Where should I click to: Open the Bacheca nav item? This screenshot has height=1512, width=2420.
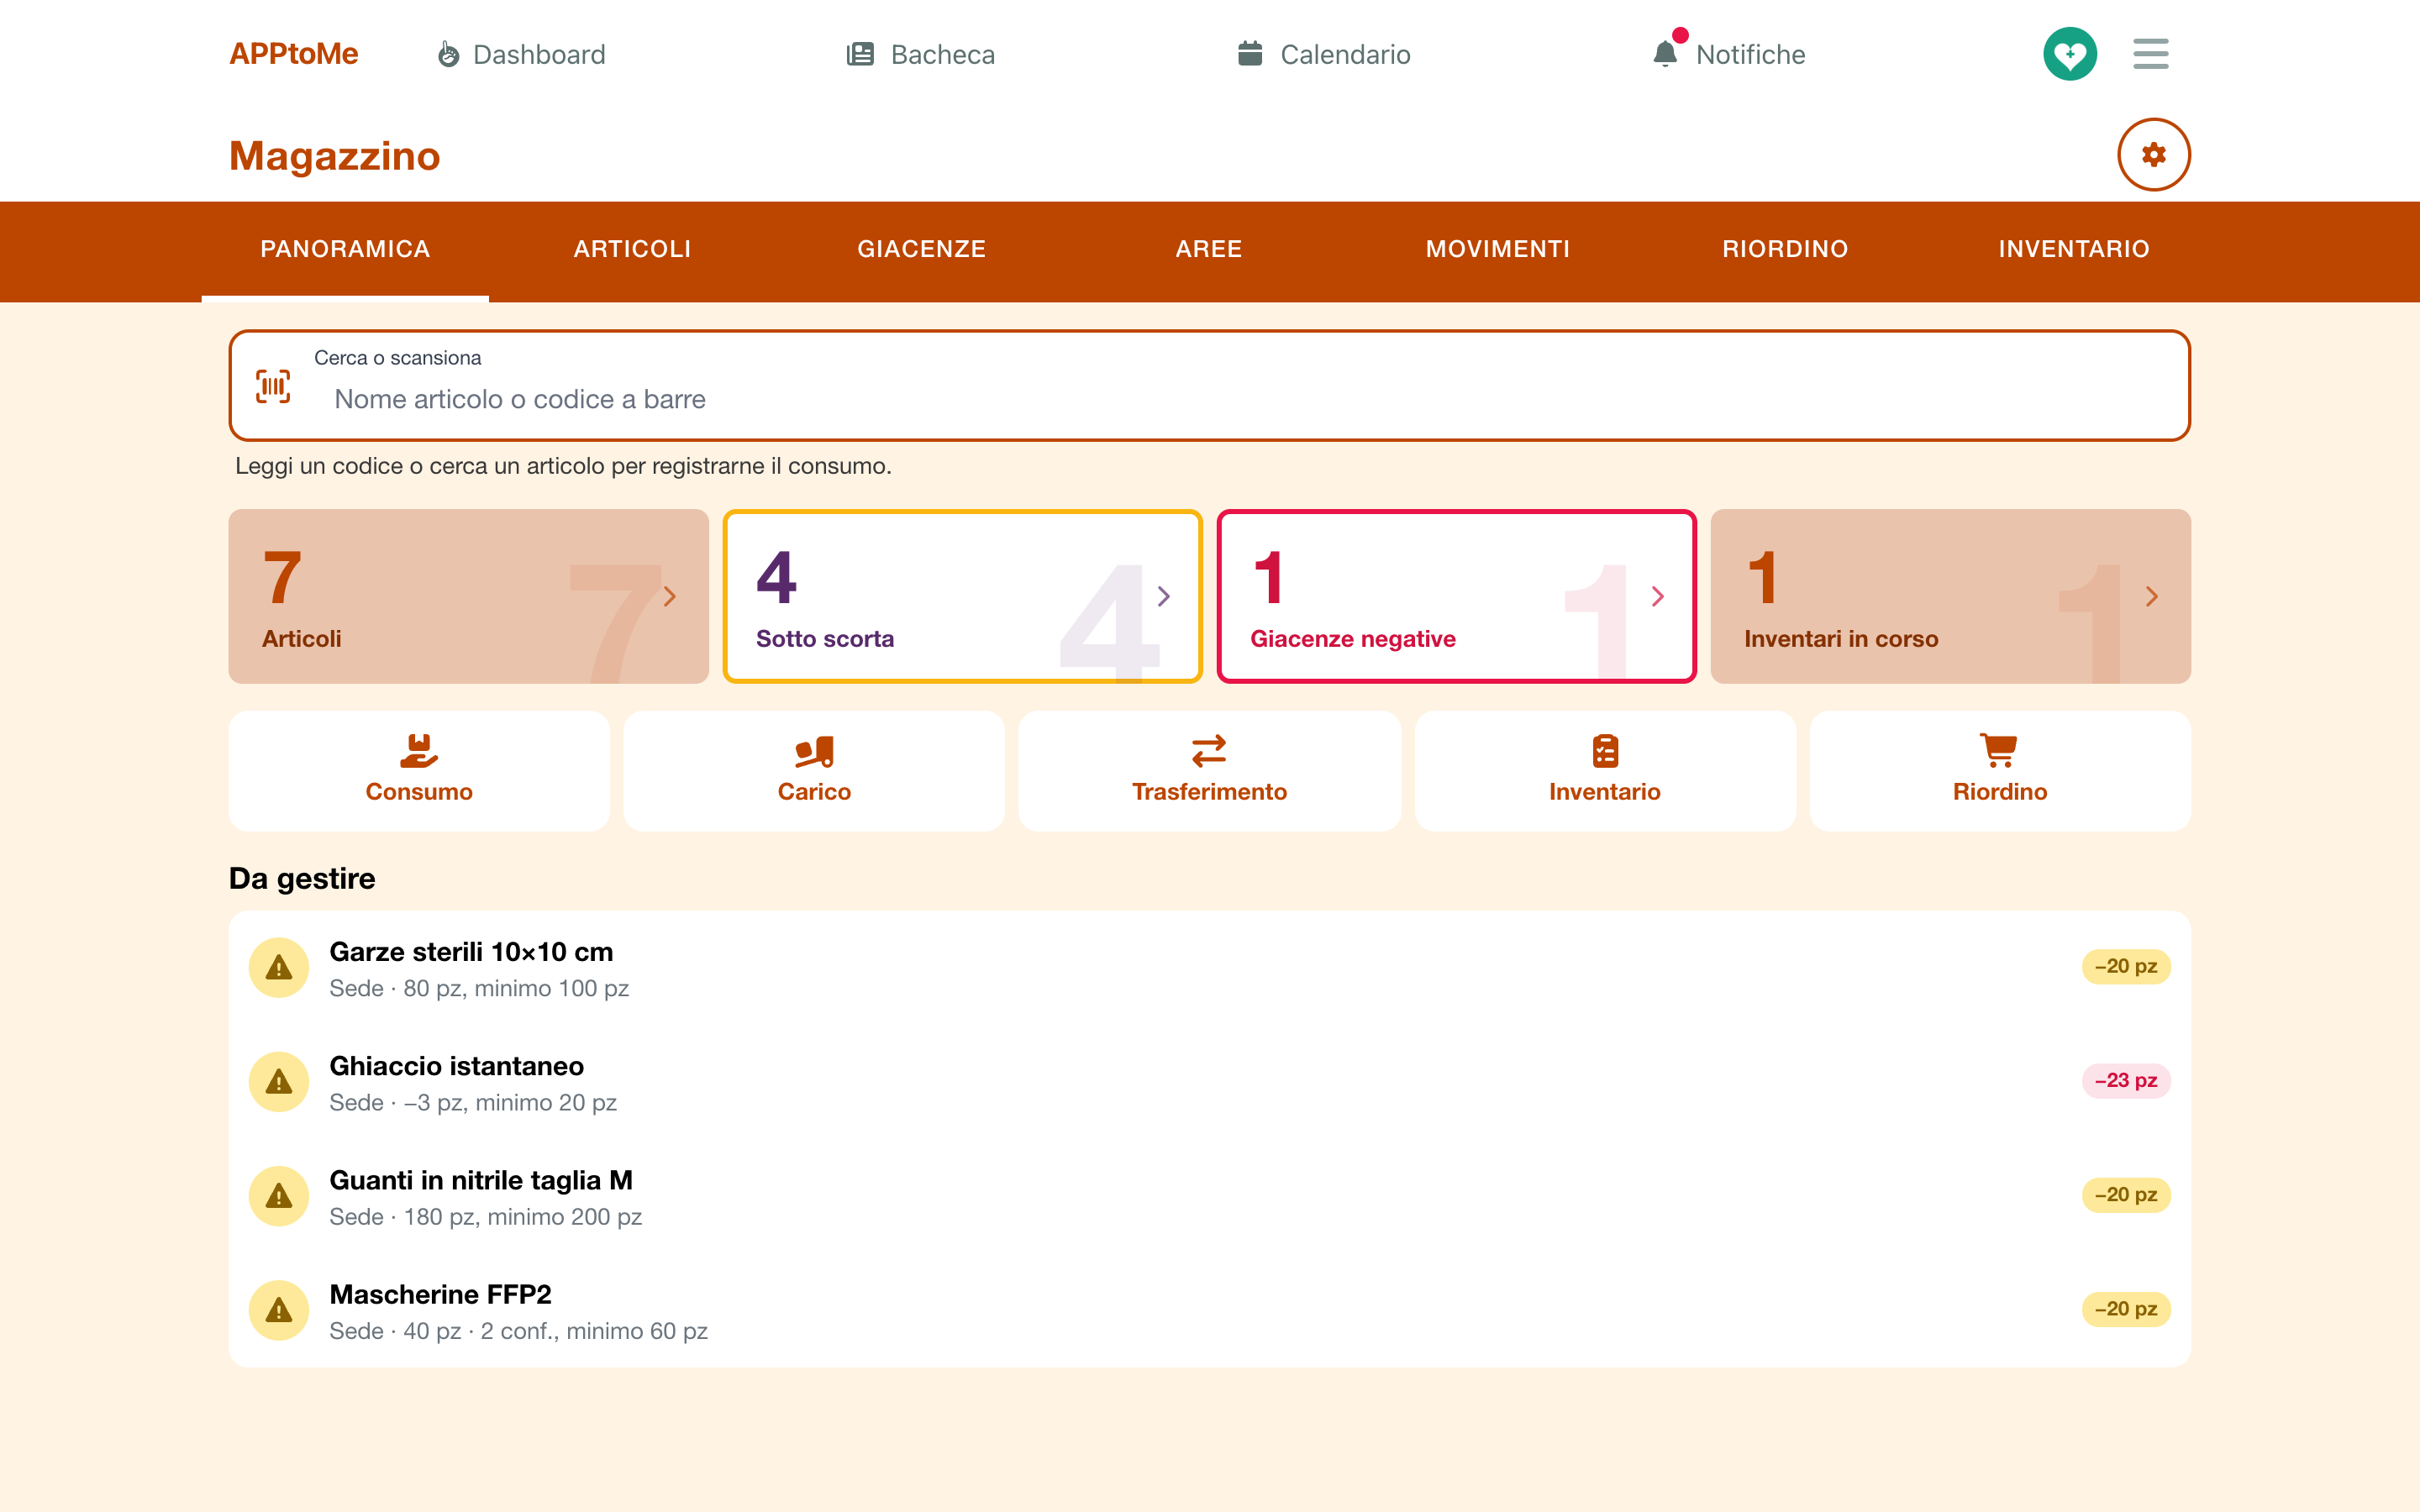(920, 54)
